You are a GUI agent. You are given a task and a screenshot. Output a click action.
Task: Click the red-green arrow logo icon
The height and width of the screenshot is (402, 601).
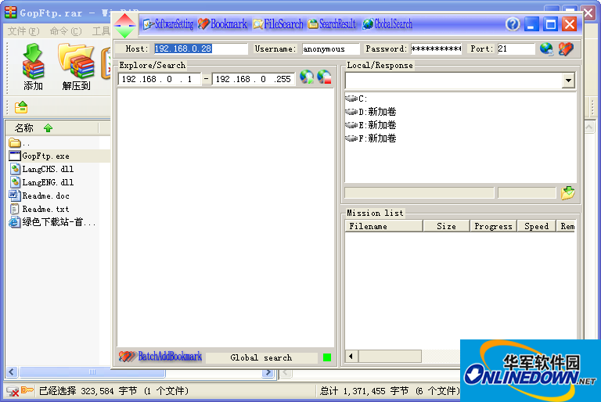(x=125, y=25)
